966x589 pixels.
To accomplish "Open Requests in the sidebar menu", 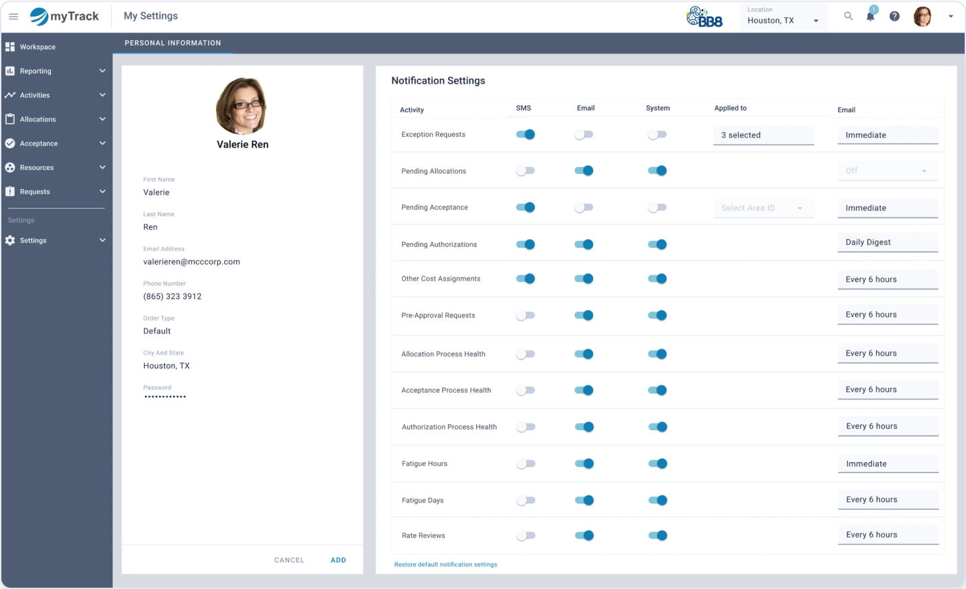I will tap(35, 192).
